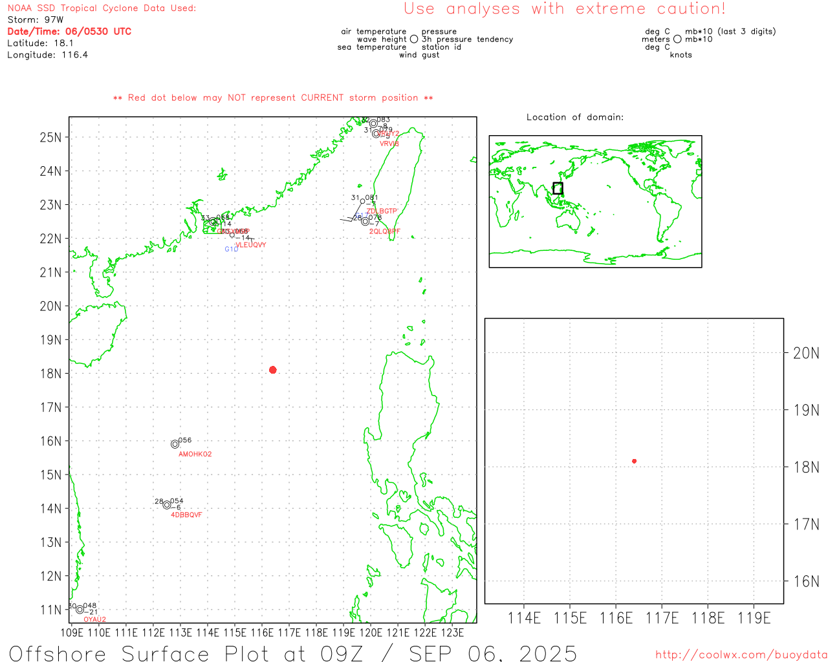The height and width of the screenshot is (662, 828).
Task: Click the 25N latitude label on main map
Action: [x=50, y=137]
